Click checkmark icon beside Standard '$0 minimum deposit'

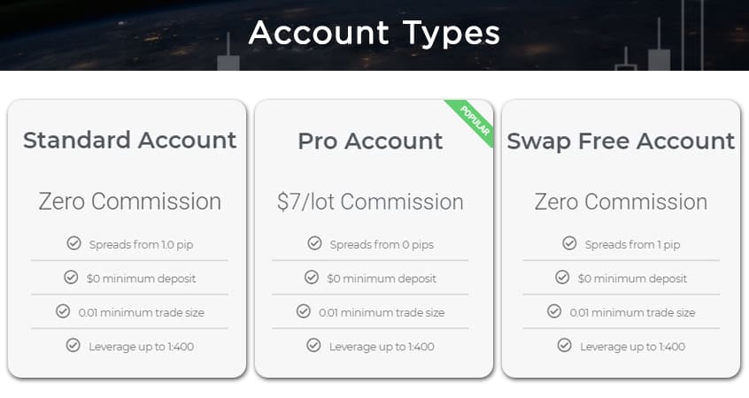pyautogui.click(x=71, y=277)
